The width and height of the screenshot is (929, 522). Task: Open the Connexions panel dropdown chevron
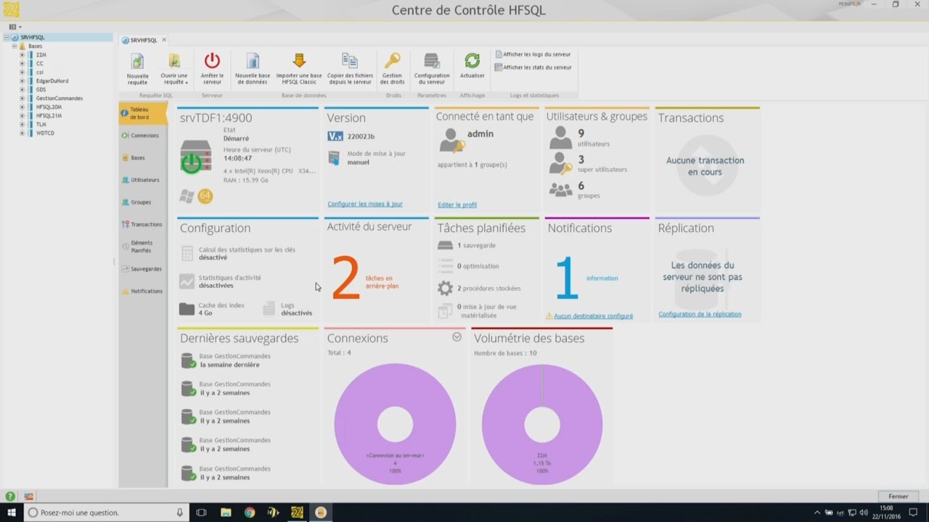457,336
